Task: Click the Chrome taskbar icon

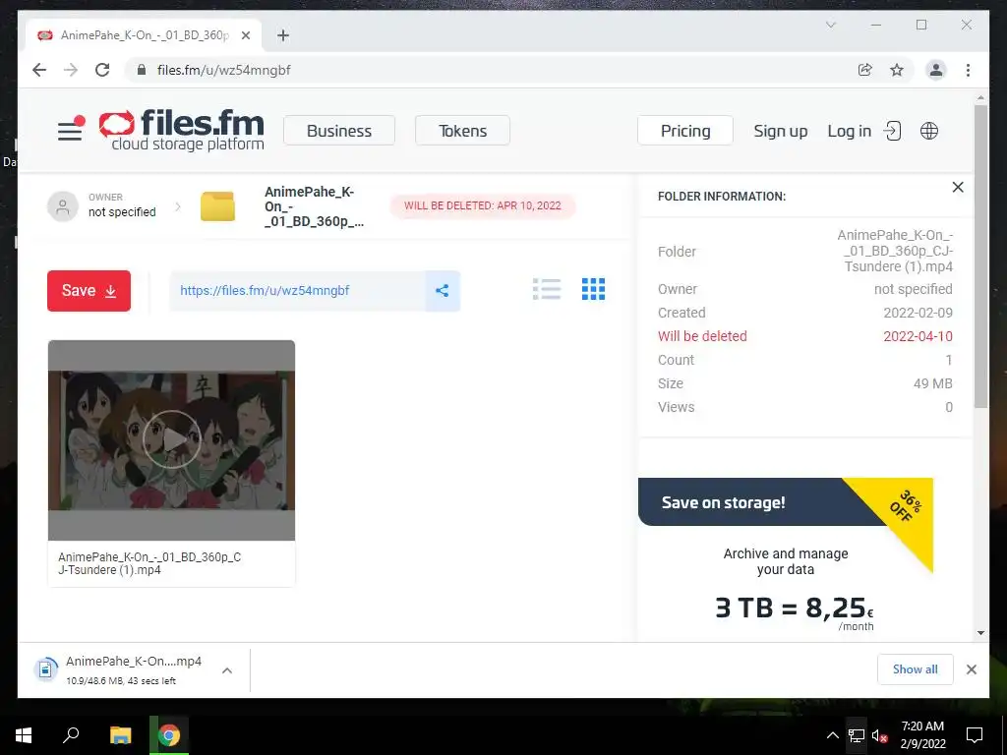Action: (169, 735)
